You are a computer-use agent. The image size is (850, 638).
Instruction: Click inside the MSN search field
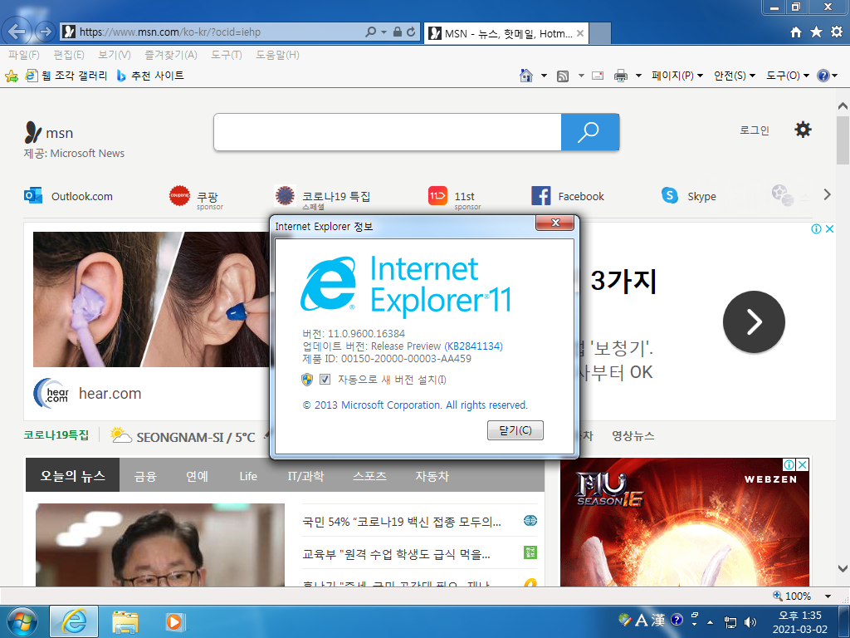388,132
